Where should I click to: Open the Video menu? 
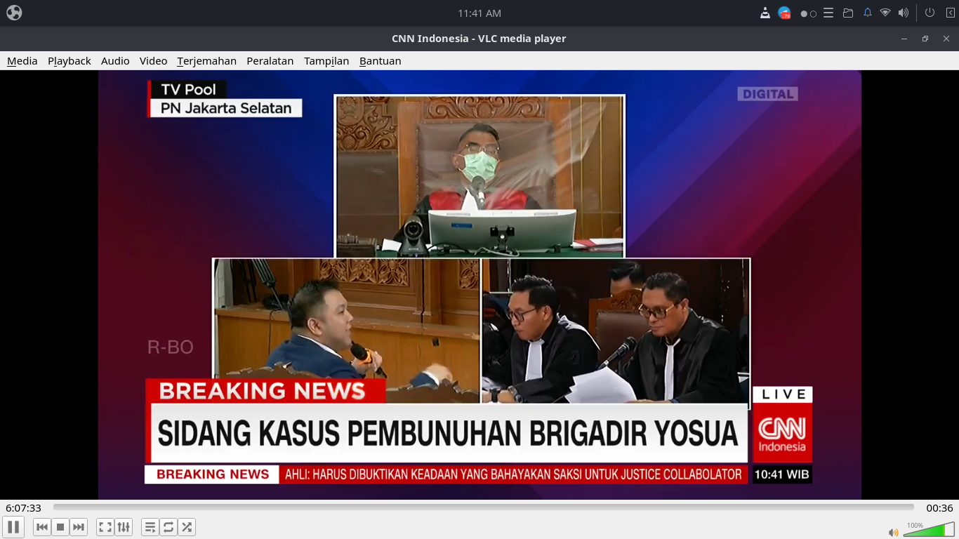pyautogui.click(x=153, y=61)
